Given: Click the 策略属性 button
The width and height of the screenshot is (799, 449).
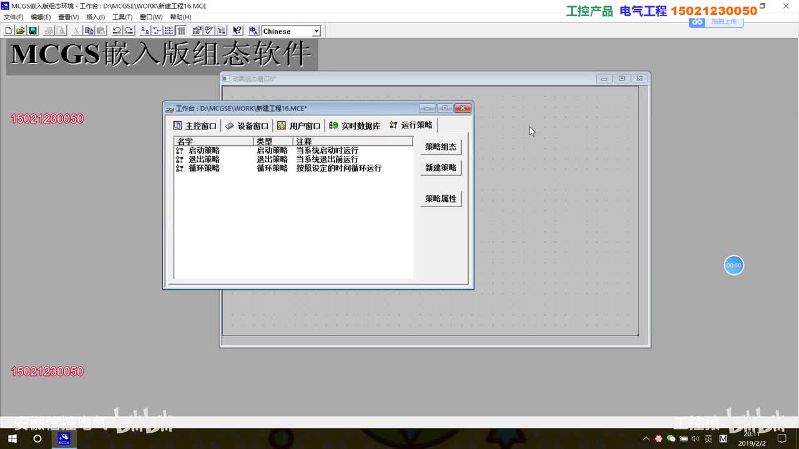Looking at the screenshot, I should (441, 199).
